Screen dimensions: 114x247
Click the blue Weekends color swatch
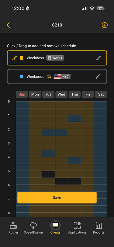click(21, 77)
